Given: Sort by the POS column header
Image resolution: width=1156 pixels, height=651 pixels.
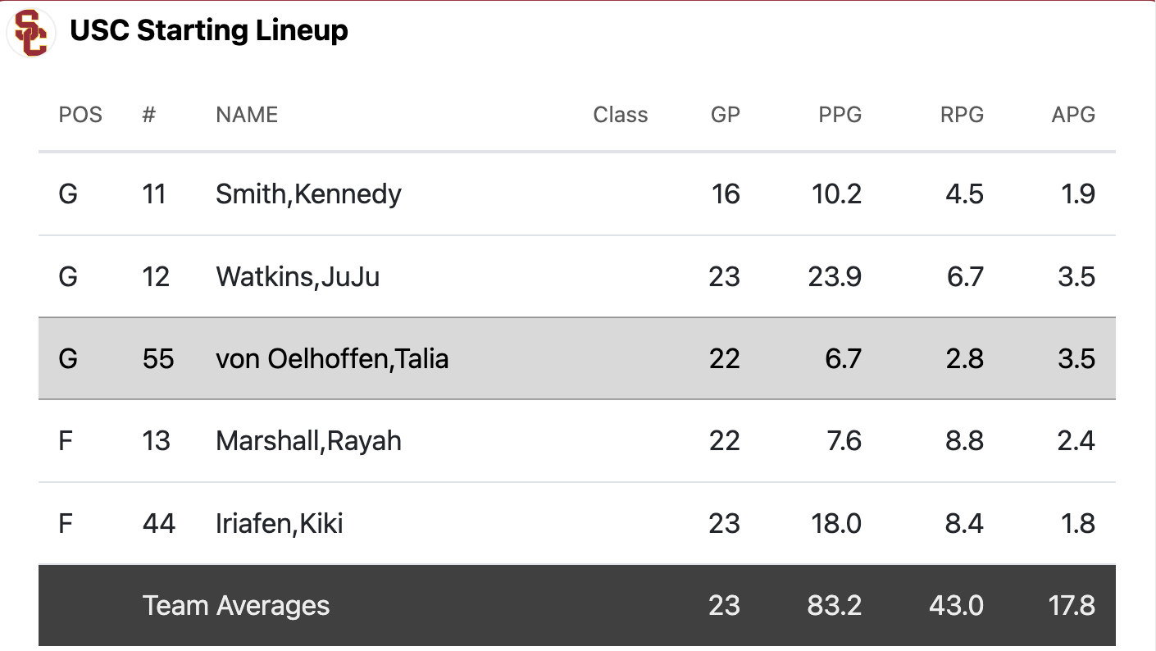Looking at the screenshot, I should pos(80,115).
